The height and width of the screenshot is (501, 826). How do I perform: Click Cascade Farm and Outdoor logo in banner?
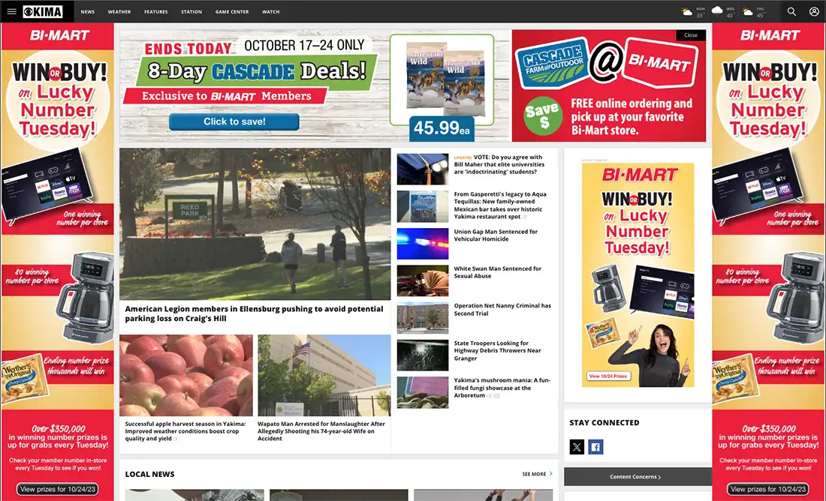552,63
